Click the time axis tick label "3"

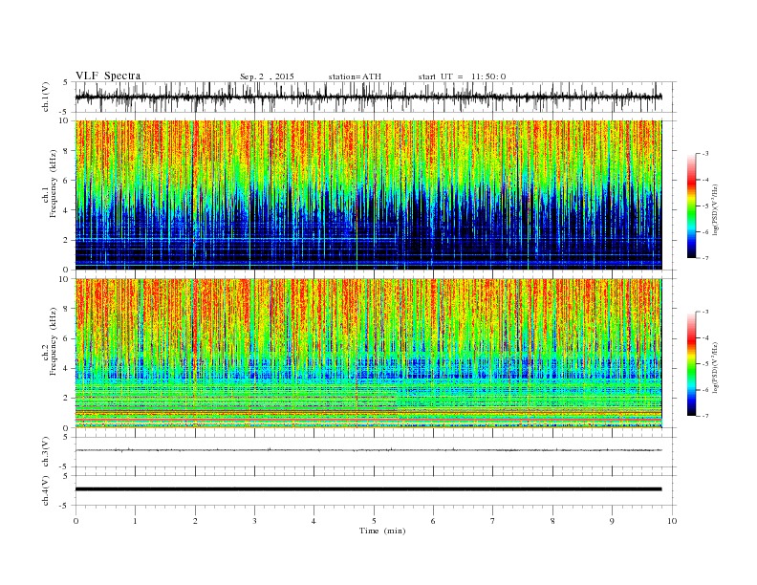[x=254, y=521]
